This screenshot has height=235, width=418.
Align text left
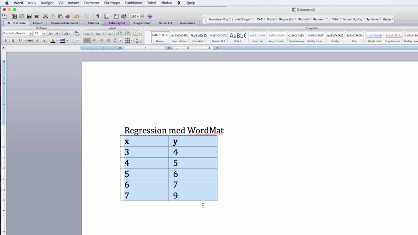tap(87, 41)
